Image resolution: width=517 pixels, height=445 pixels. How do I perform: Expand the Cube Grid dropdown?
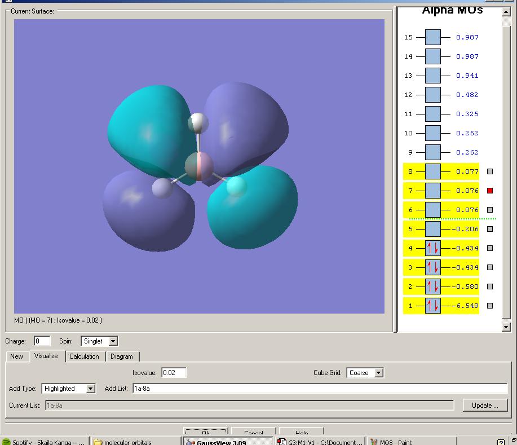(378, 373)
